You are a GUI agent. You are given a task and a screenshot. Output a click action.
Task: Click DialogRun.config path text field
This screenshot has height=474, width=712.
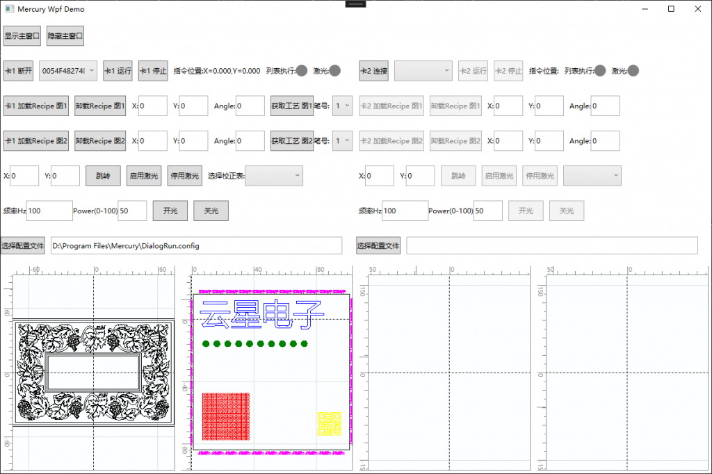197,245
